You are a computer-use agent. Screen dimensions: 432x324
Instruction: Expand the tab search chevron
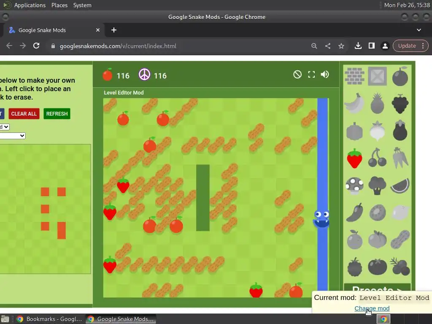point(419,30)
